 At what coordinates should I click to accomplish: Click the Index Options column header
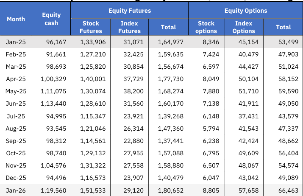click(244, 27)
